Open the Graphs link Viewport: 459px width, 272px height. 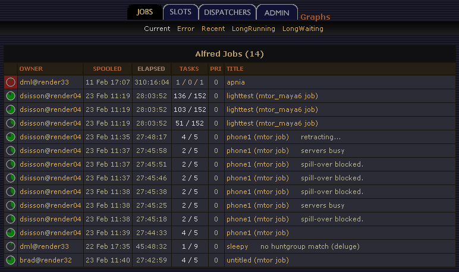coord(315,17)
